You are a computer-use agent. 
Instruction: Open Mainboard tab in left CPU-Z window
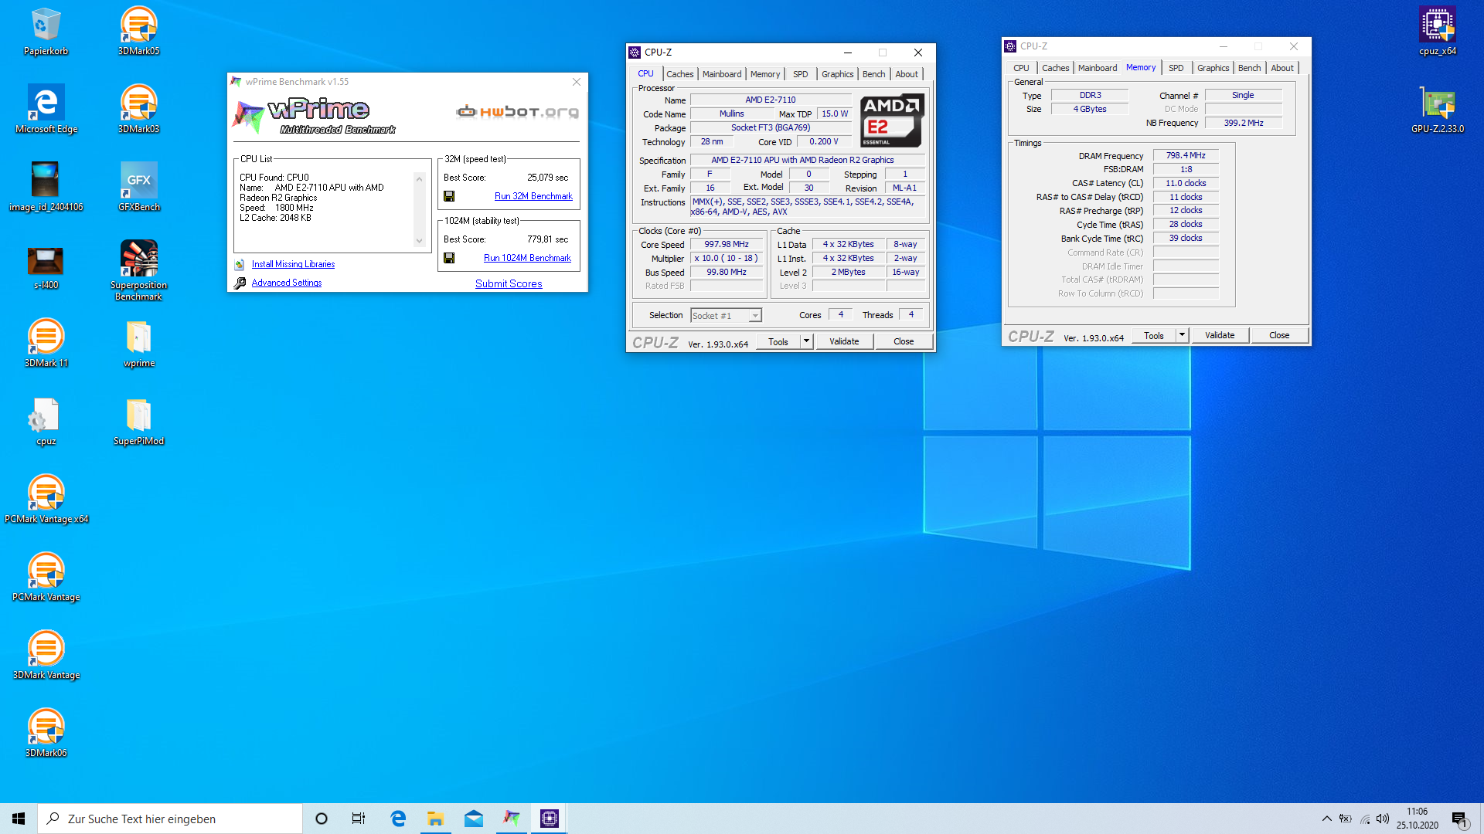(x=722, y=74)
